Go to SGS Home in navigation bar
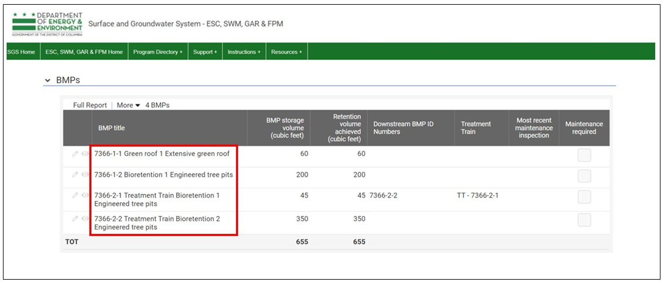This screenshot has height=282, width=664. pyautogui.click(x=21, y=52)
